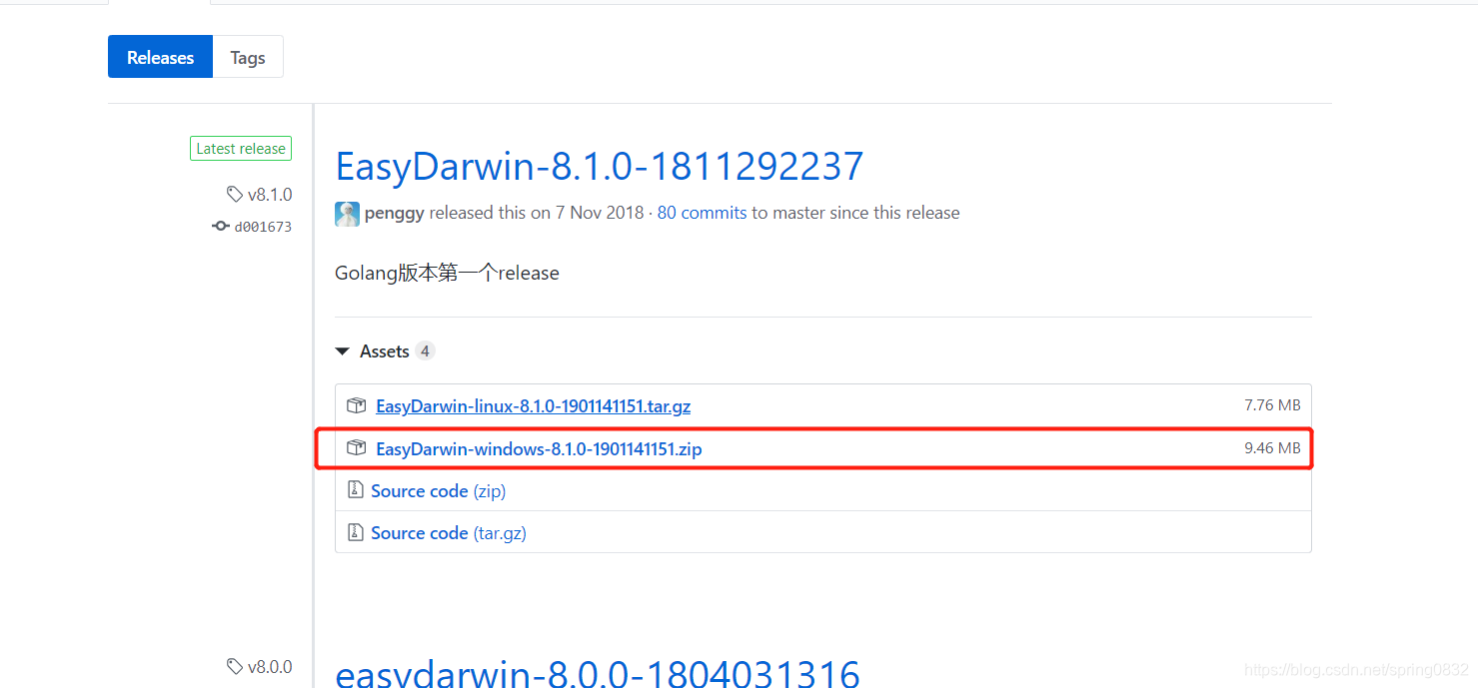This screenshot has width=1478, height=688.
Task: Collapse the Assets section triangle
Action: point(343,351)
